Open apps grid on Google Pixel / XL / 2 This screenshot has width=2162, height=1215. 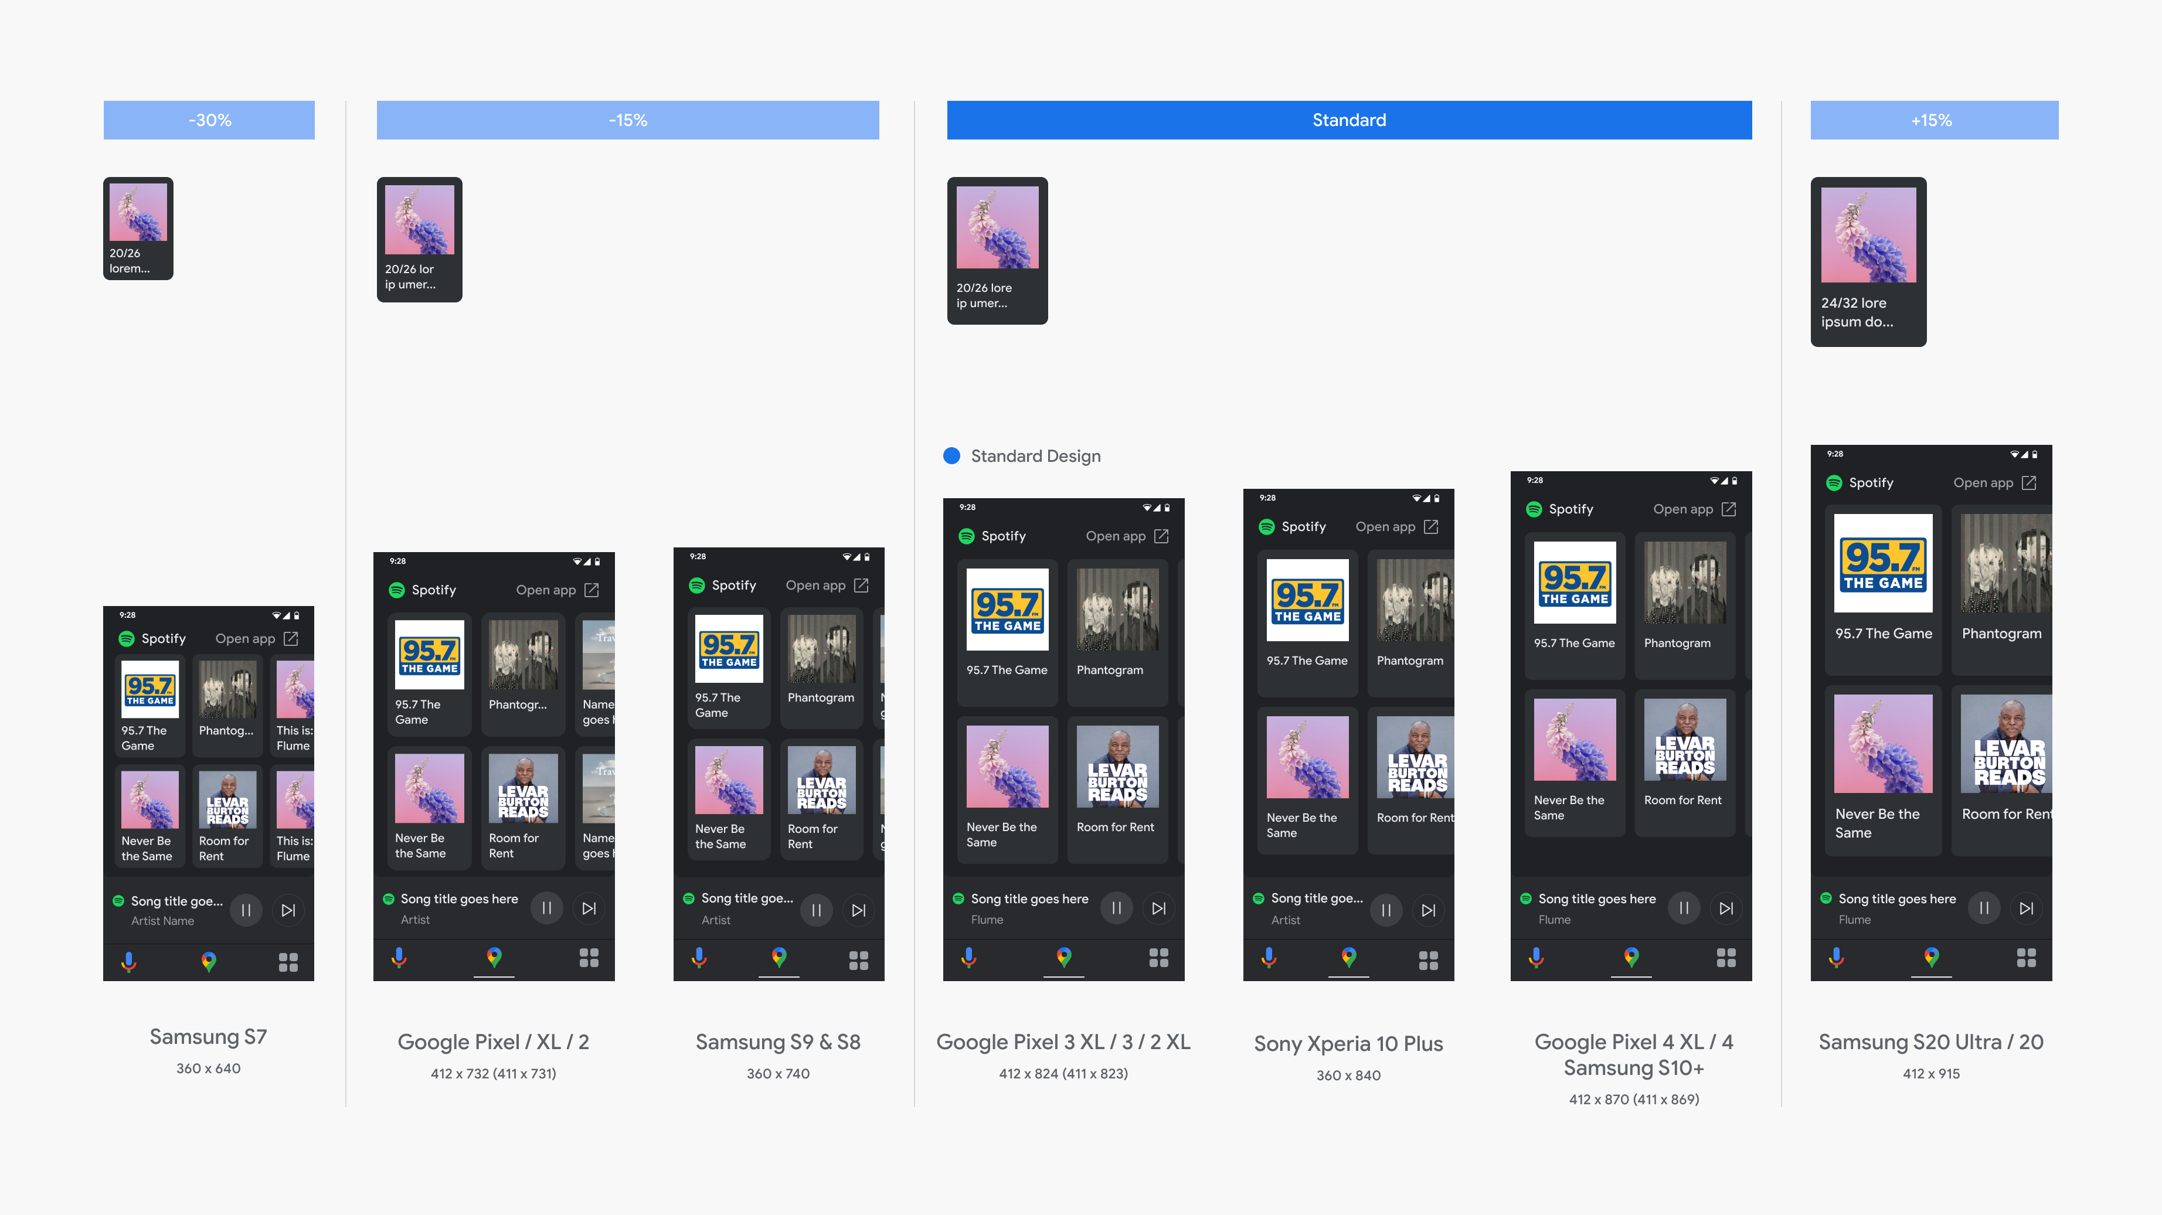tap(589, 957)
